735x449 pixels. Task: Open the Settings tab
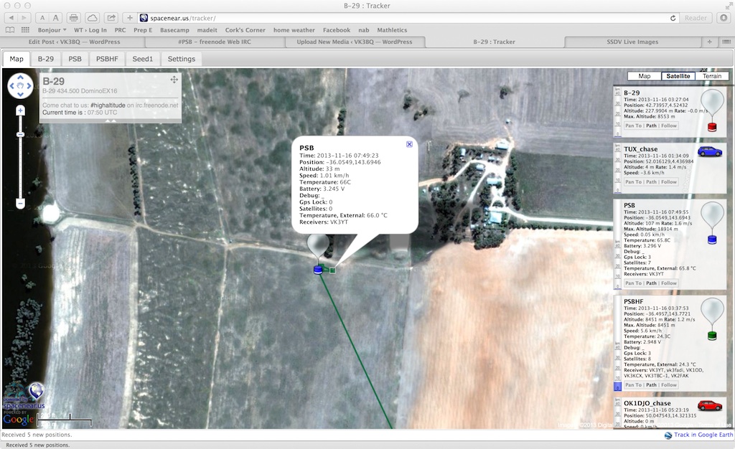182,59
